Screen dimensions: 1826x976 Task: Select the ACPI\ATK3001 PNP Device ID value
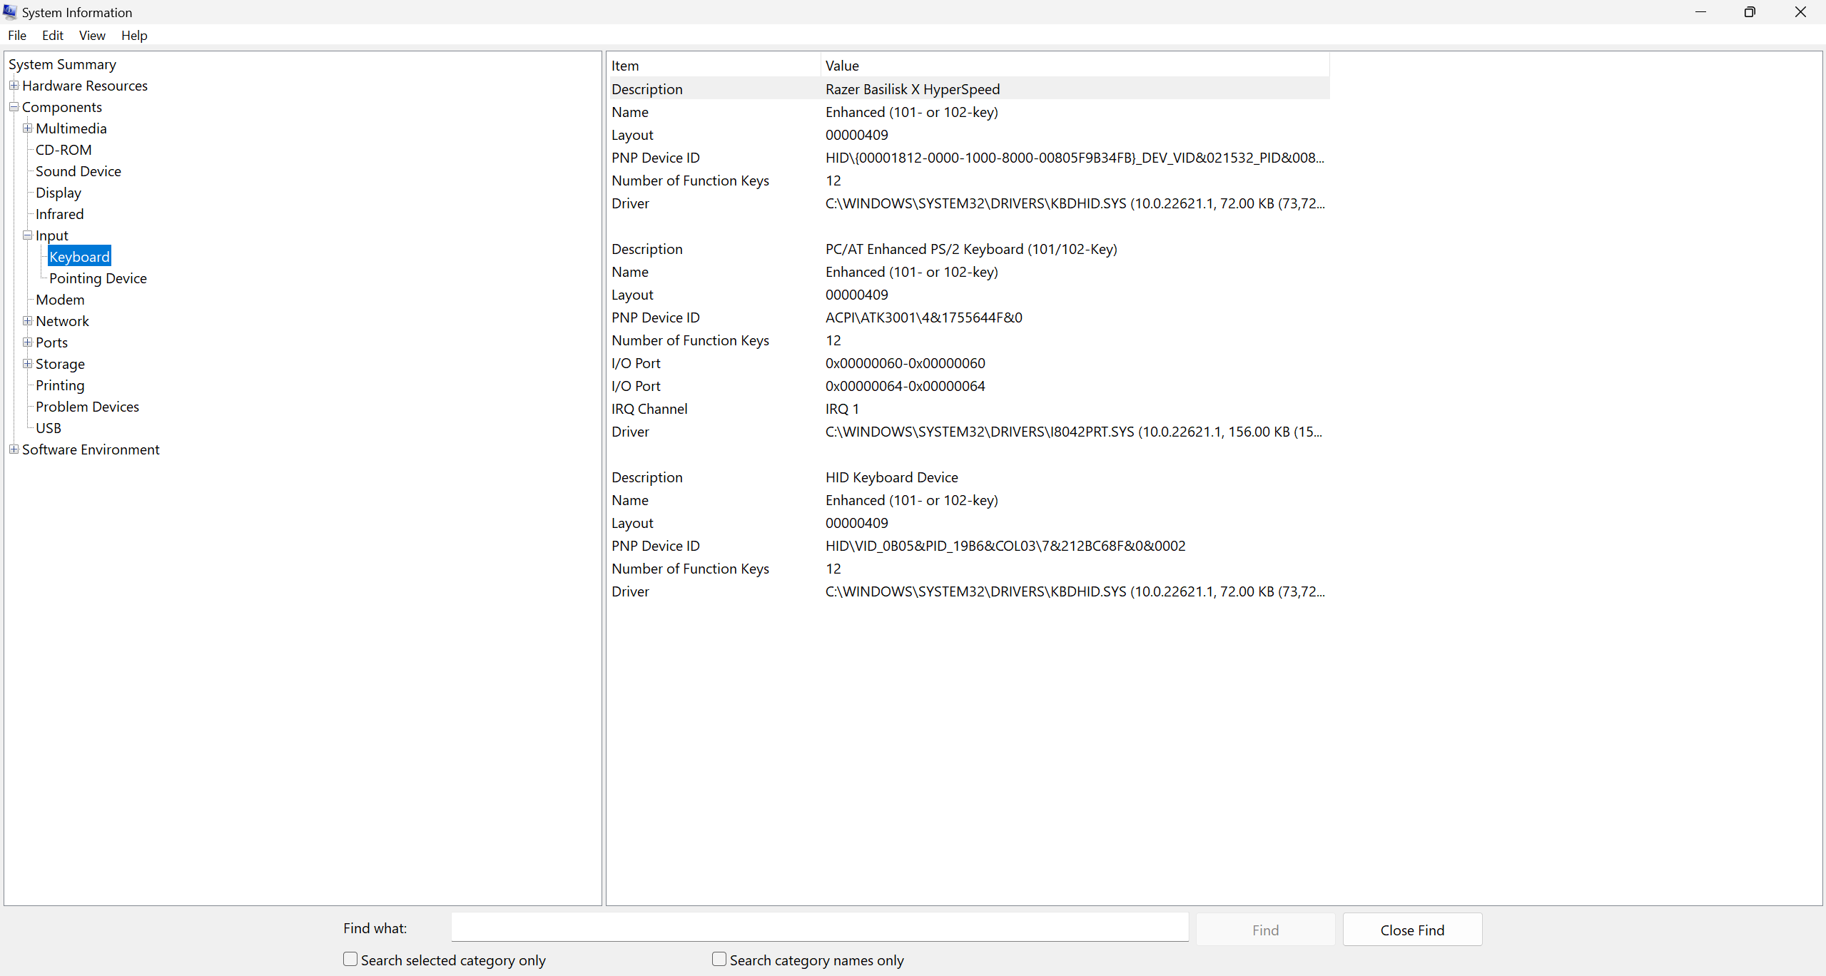point(923,317)
